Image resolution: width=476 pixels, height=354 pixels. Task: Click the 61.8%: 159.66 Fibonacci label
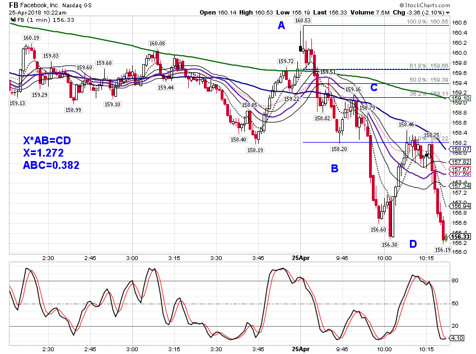[x=428, y=66]
